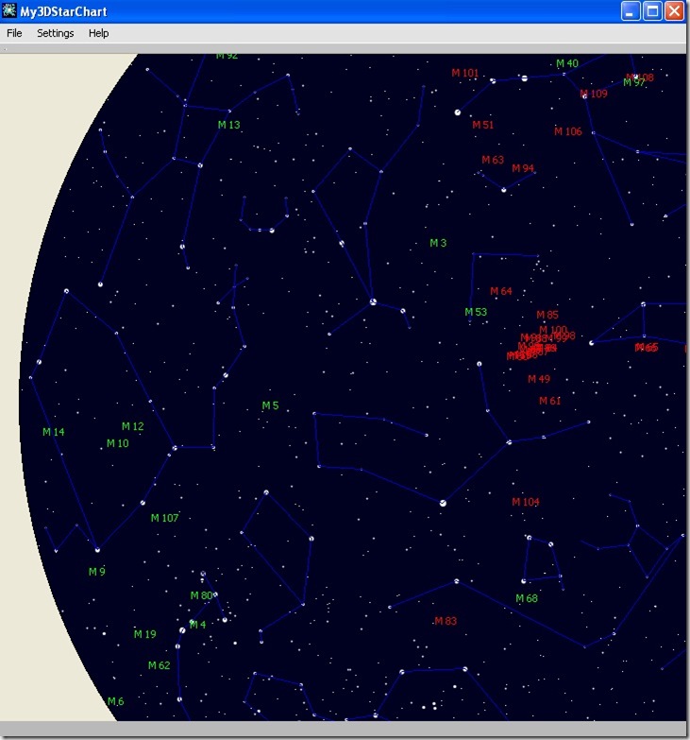This screenshot has width=690, height=740.
Task: Click the My3DStarChart title bar app icon
Action: tap(8, 10)
